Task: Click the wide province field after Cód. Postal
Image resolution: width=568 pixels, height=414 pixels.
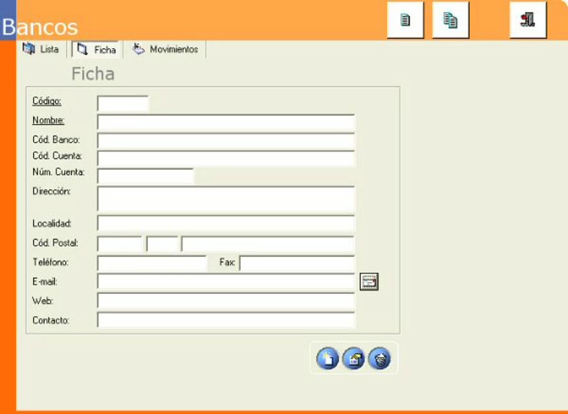Action: pyautogui.click(x=267, y=244)
